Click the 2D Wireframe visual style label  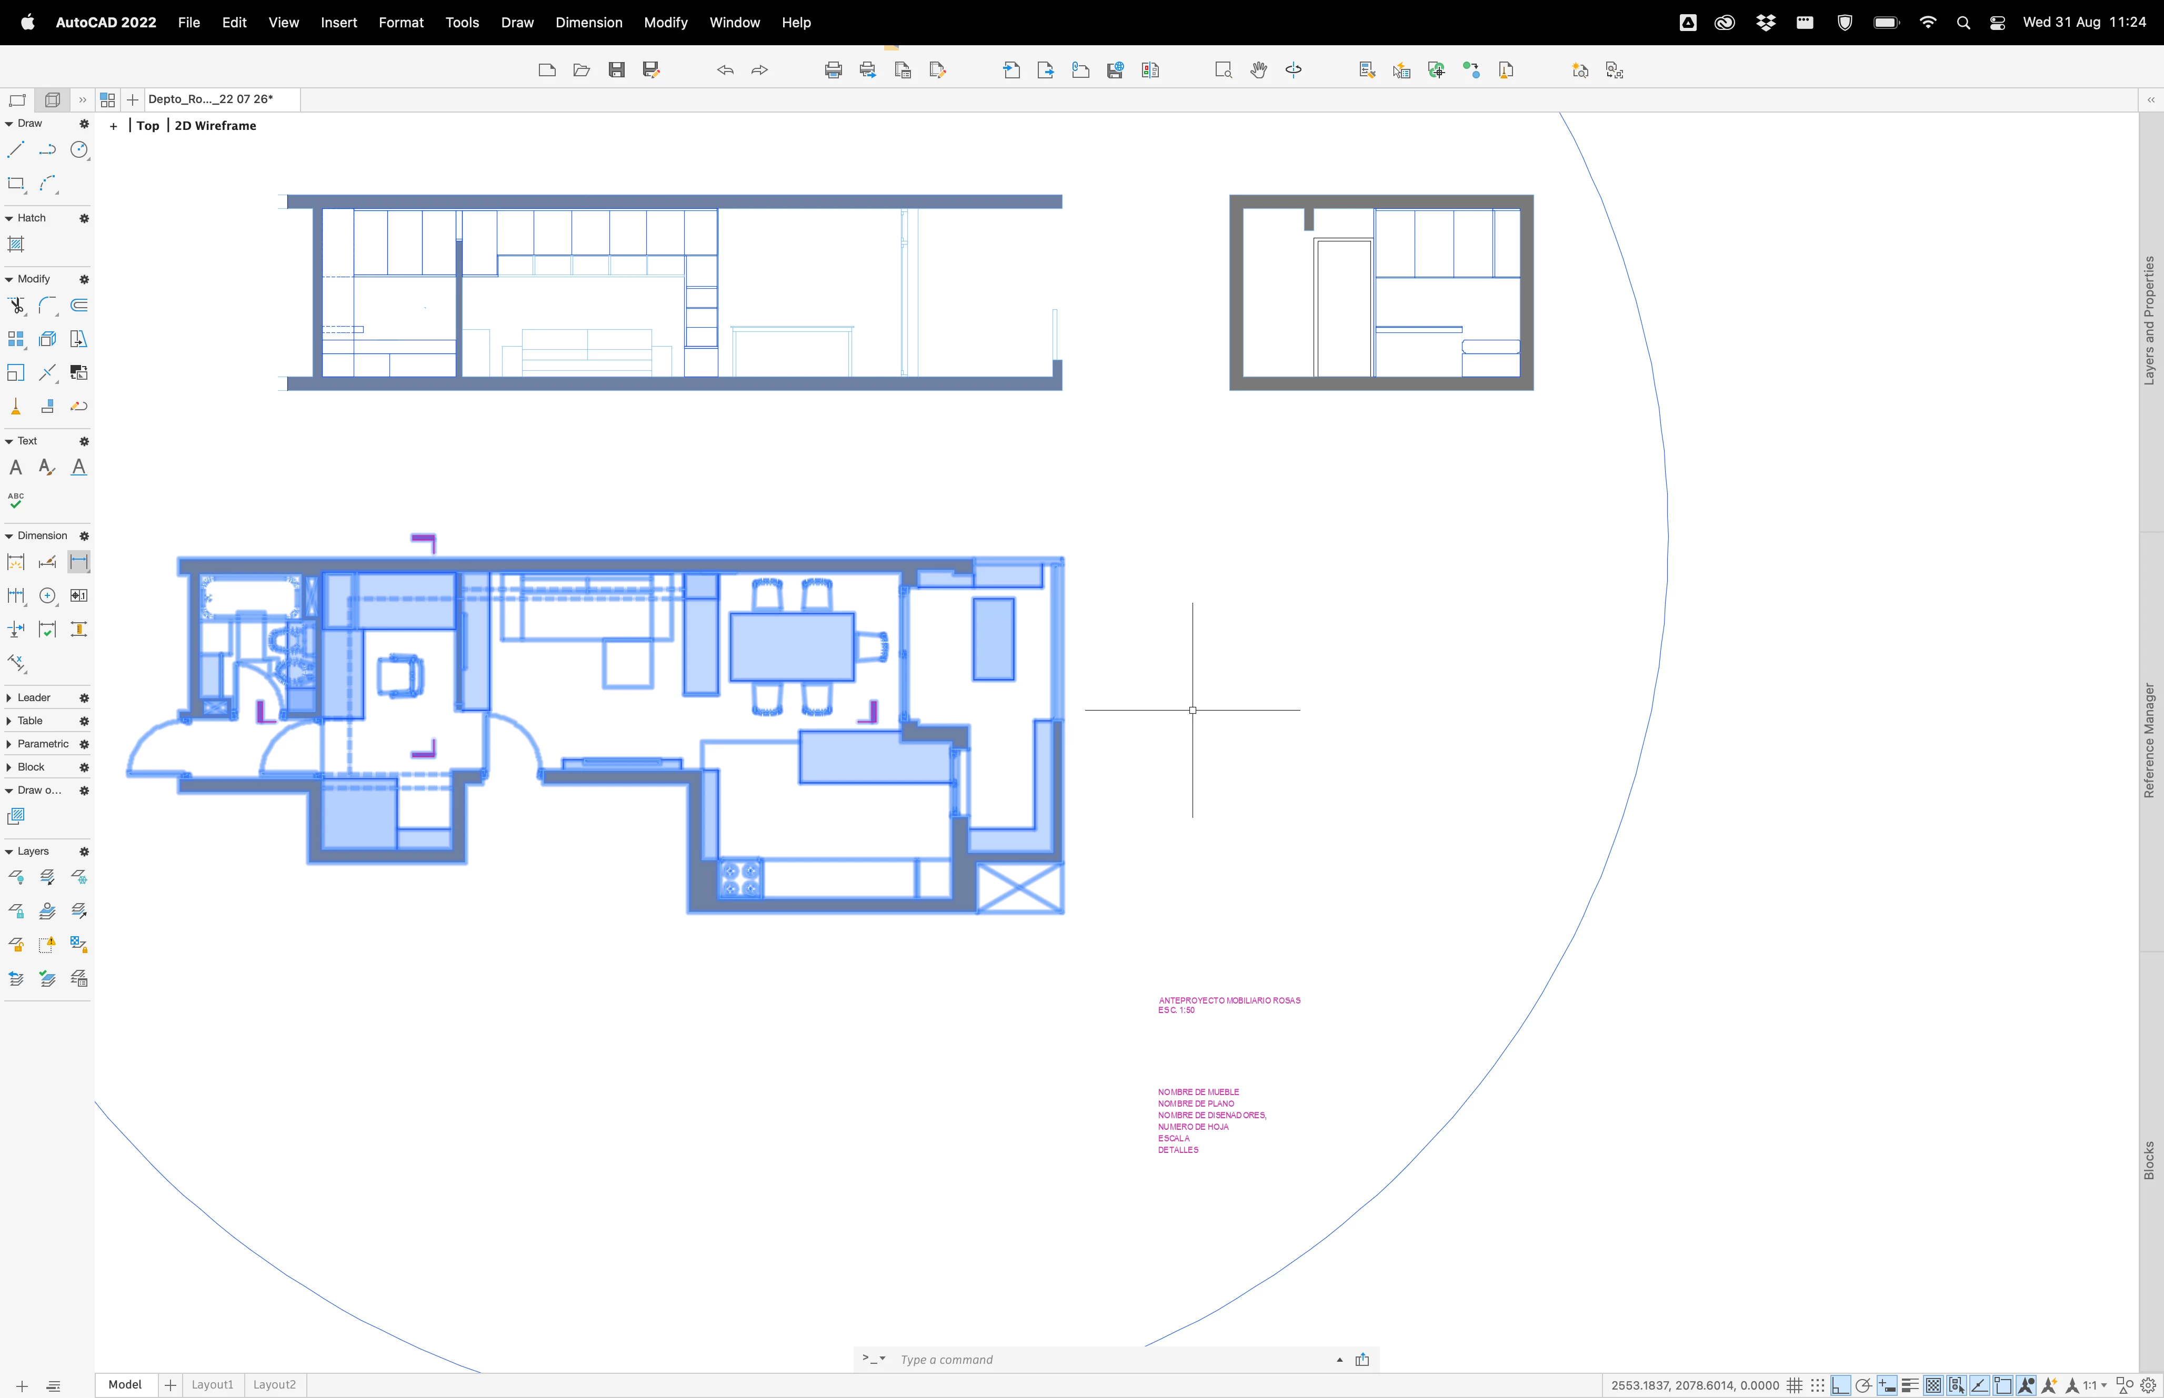215,126
